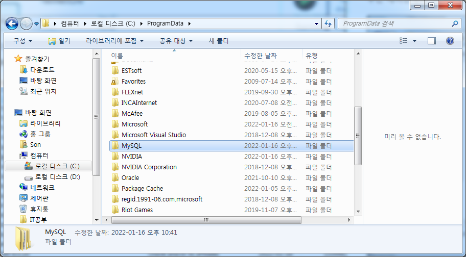
Task: Select the INCAInternet folder icon
Action: (115, 103)
